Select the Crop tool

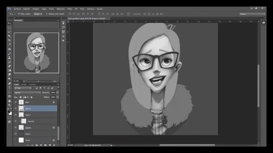coord(9,40)
